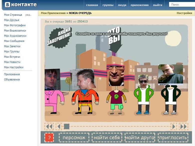Click the queue position number 3651
This screenshot has width=195, height=146.
pyautogui.click(x=69, y=21)
